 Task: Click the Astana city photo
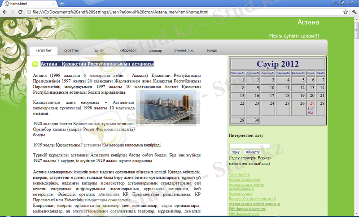(168, 108)
